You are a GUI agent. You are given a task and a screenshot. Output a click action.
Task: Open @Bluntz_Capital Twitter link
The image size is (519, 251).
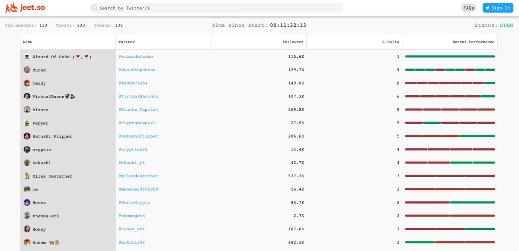coord(138,110)
